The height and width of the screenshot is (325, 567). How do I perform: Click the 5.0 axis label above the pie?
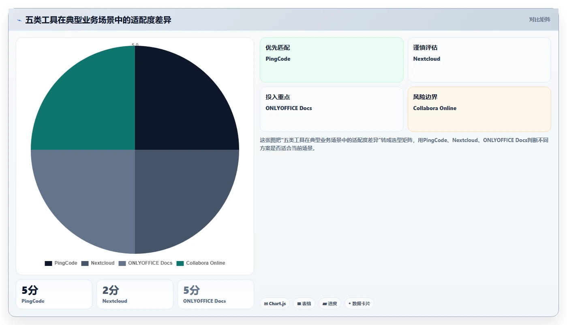[x=135, y=45]
